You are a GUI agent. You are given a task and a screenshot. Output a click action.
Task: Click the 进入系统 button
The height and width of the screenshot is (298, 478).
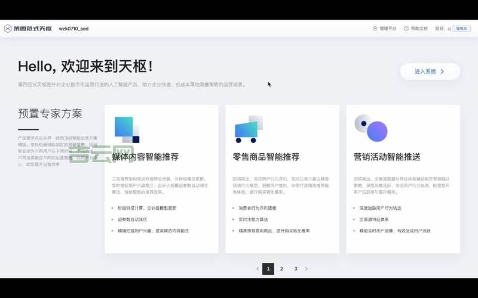tap(430, 72)
